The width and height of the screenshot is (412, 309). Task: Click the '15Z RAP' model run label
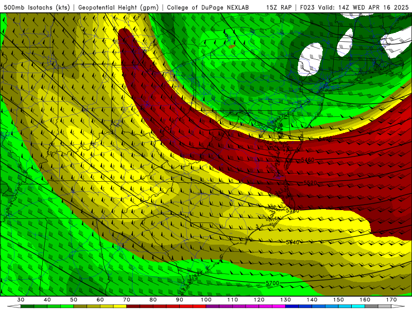tap(279, 7)
